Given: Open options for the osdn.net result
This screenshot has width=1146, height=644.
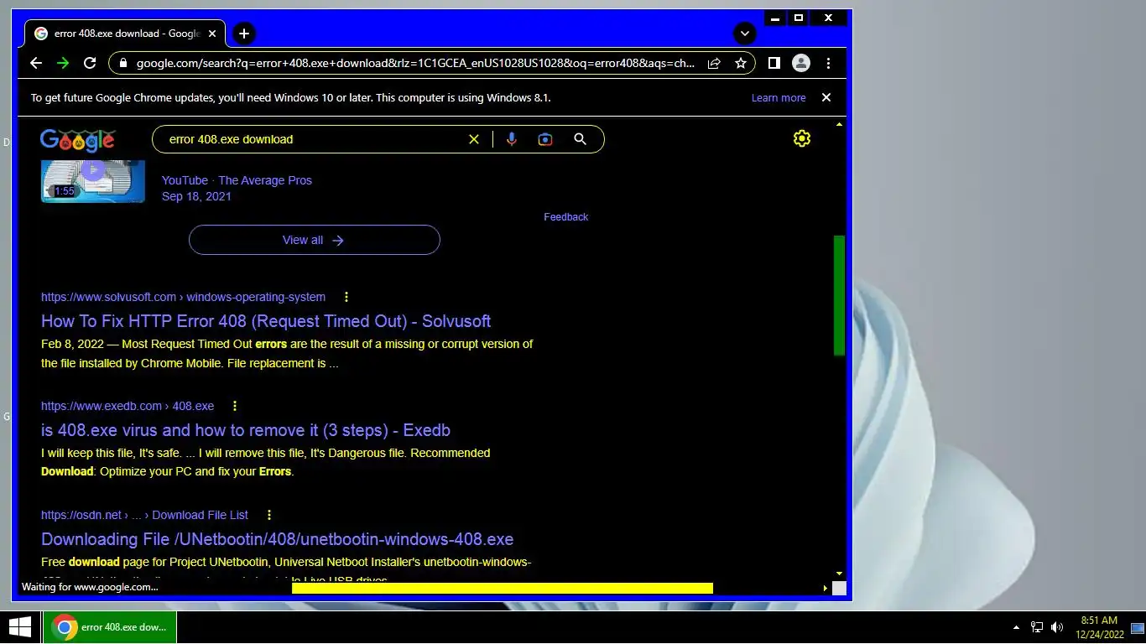Looking at the screenshot, I should click(x=269, y=515).
